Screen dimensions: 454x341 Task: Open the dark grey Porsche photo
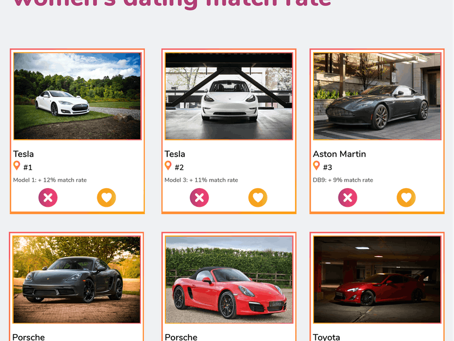coord(77,280)
